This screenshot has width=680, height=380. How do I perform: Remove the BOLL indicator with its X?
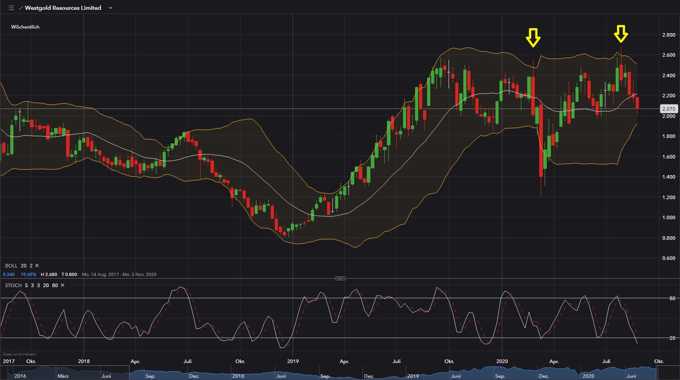pos(37,266)
